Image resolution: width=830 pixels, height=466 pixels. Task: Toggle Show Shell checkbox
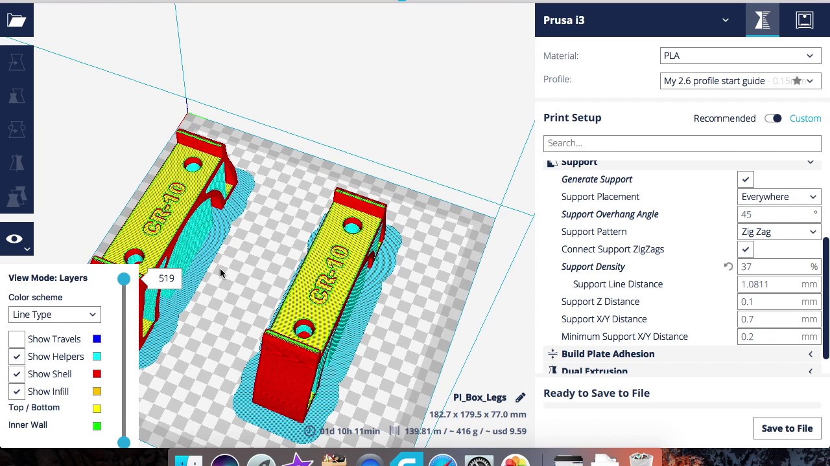tap(17, 374)
